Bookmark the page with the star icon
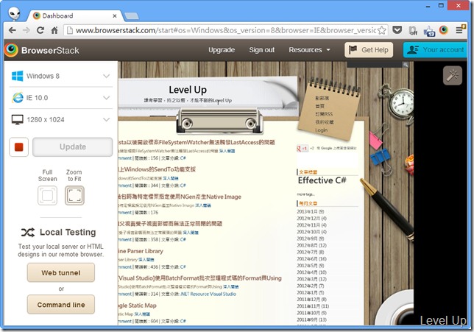This screenshot has height=332, width=474. tap(382, 30)
